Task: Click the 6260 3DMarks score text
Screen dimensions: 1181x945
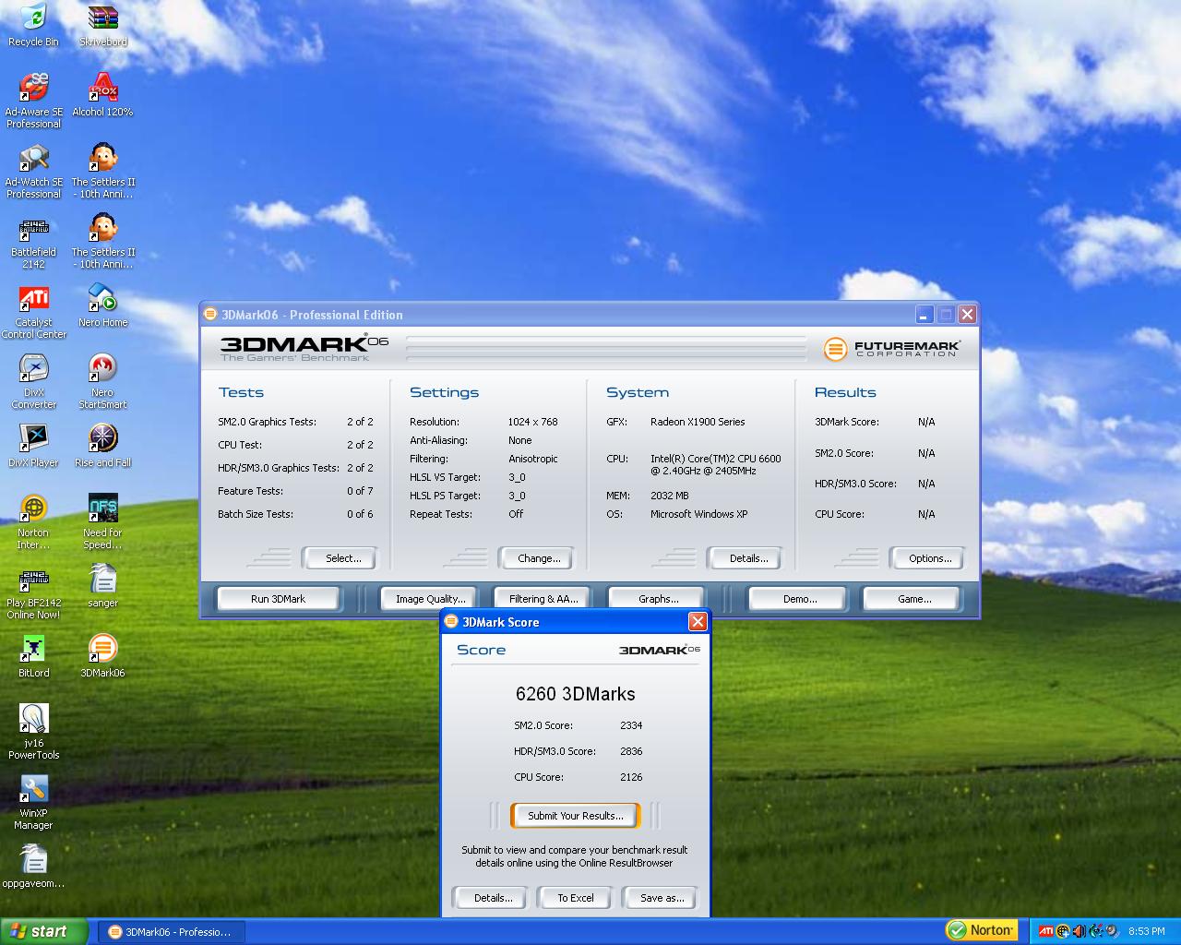Action: [x=575, y=694]
